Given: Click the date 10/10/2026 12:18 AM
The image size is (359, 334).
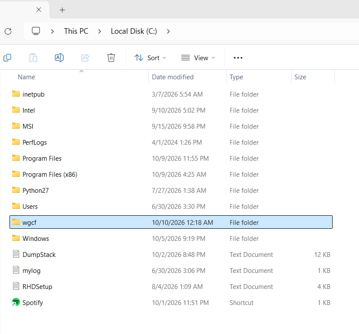Looking at the screenshot, I should point(183,223).
